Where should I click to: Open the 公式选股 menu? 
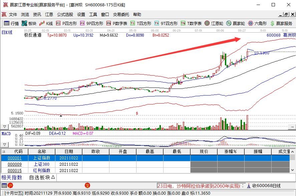(x=65, y=15)
